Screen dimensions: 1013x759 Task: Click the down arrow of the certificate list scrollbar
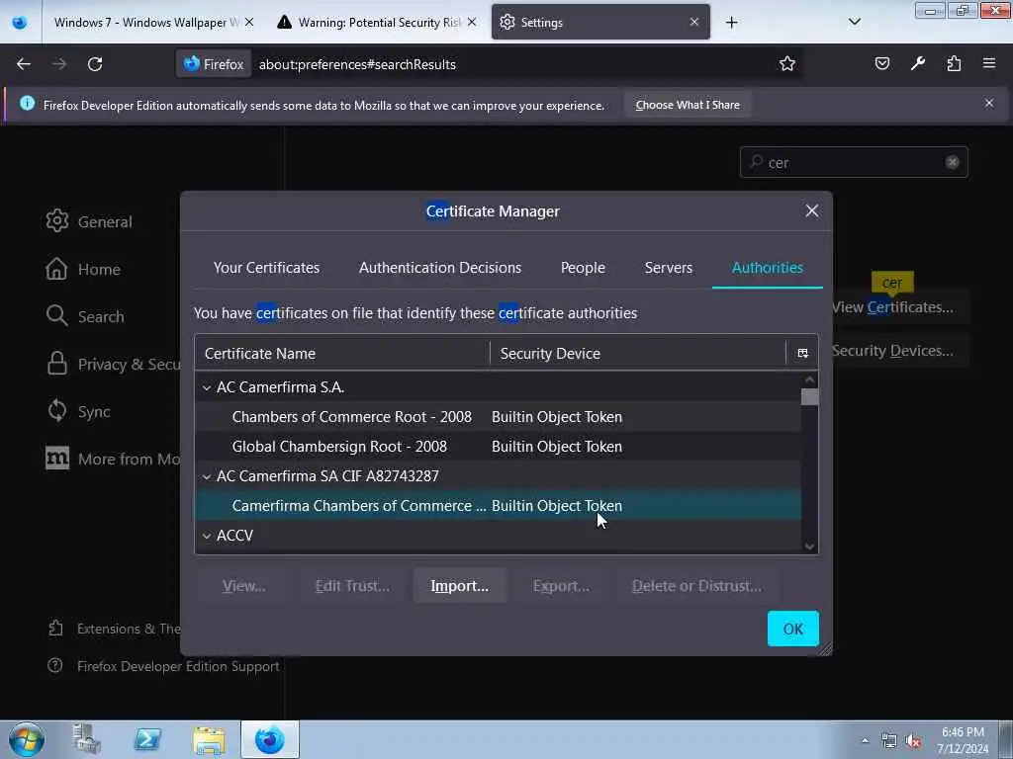[809, 546]
